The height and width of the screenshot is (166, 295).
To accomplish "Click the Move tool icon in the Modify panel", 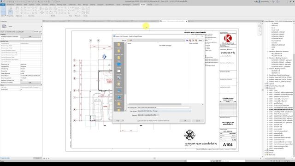I will (42, 12).
